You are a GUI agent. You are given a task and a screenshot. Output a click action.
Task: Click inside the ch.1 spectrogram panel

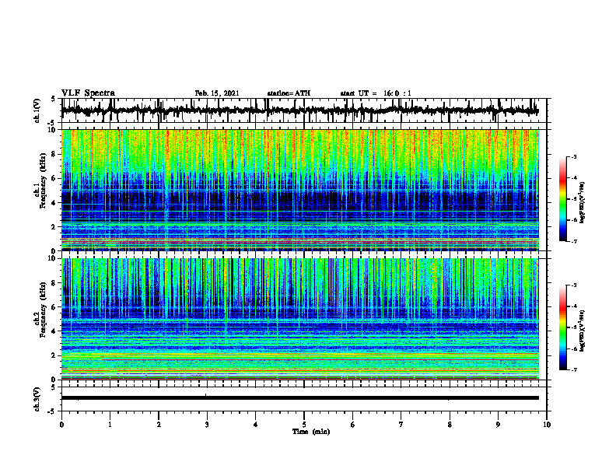click(x=300, y=190)
